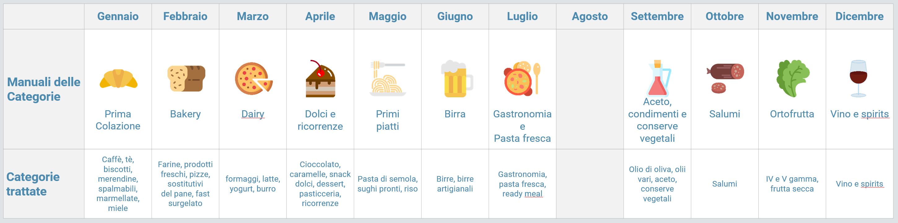The height and width of the screenshot is (223, 898).
Task: Click the pasta plate Primi piatti icon
Action: click(388, 79)
